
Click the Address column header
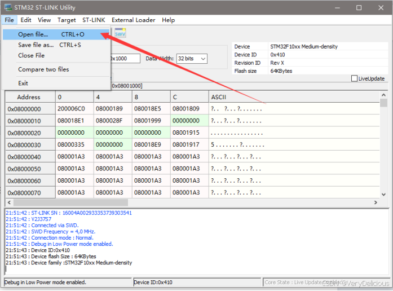point(30,97)
